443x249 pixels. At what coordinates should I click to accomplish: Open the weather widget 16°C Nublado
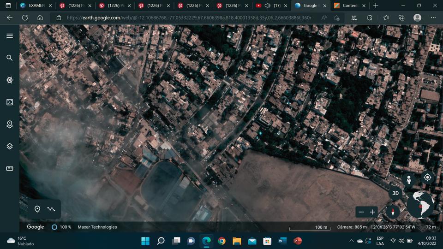(x=20, y=241)
